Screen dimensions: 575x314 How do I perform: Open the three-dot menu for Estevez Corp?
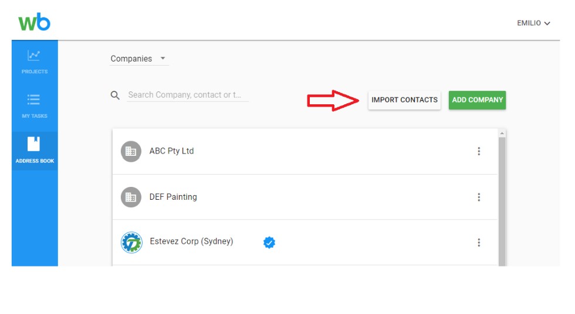[x=479, y=243]
